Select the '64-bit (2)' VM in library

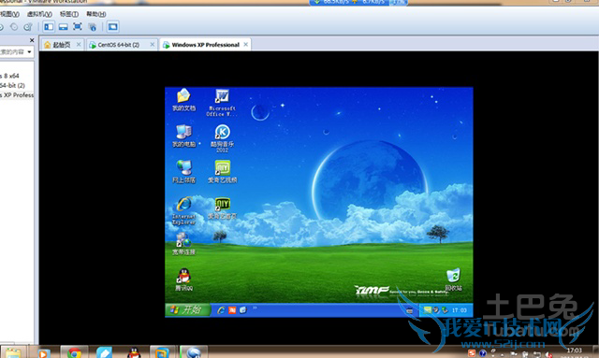(12, 85)
